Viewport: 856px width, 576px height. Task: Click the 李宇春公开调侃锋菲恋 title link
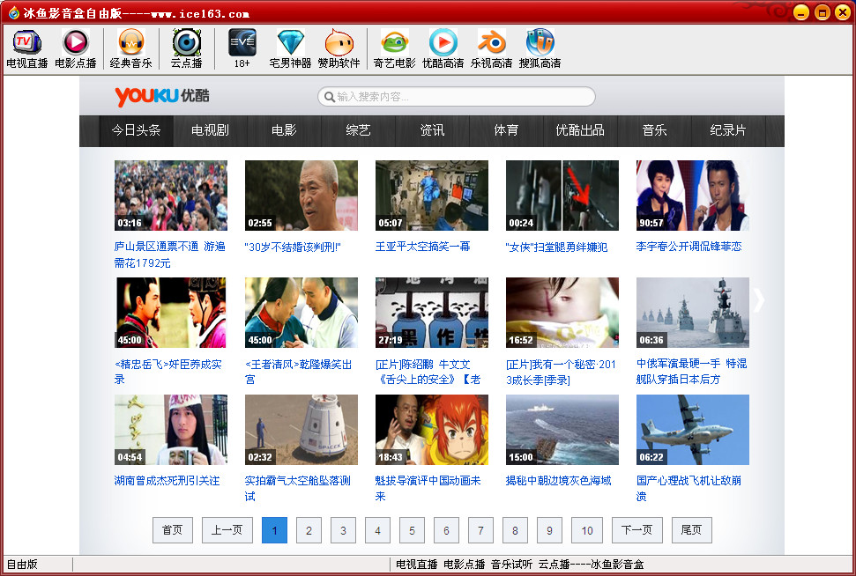tap(689, 247)
